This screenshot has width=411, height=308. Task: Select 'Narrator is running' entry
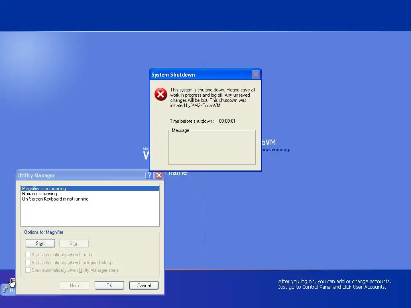(90, 194)
